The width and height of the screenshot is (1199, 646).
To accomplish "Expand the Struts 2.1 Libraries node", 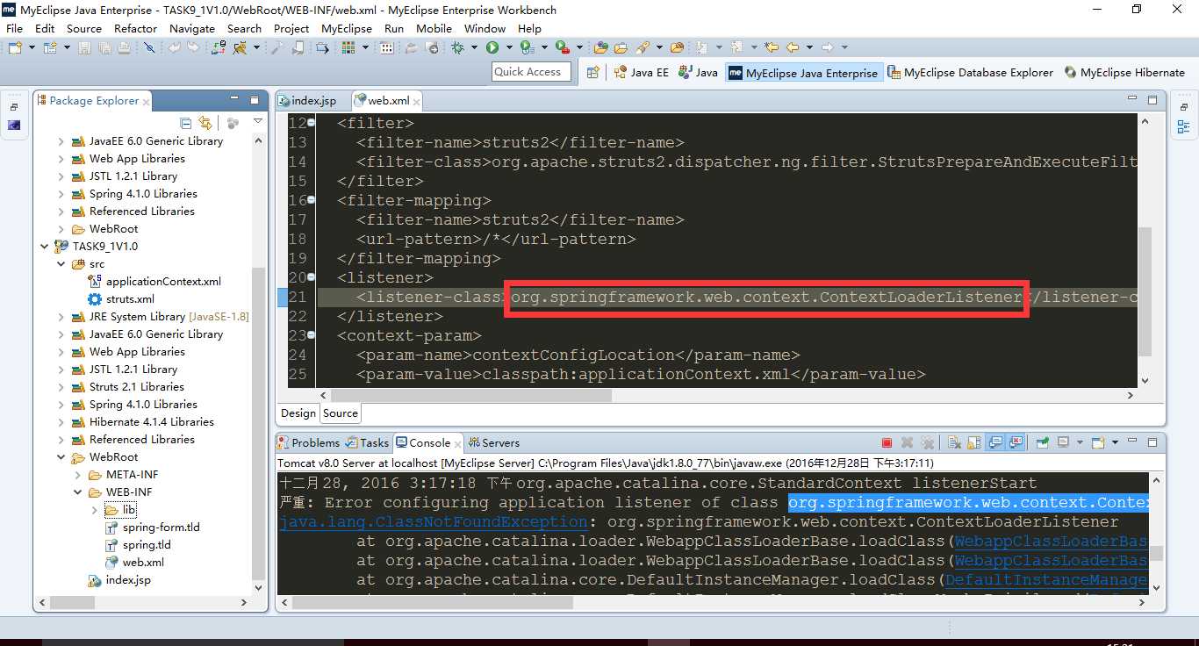I will point(61,387).
